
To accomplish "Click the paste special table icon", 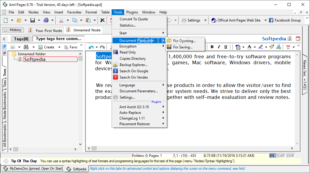I will (x=238, y=47).
